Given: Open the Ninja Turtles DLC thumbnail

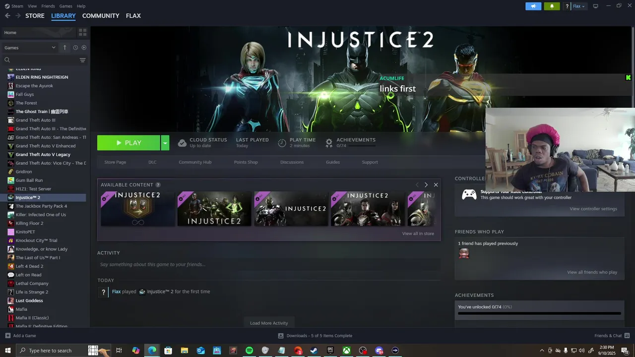Looking at the screenshot, I should coord(214,209).
